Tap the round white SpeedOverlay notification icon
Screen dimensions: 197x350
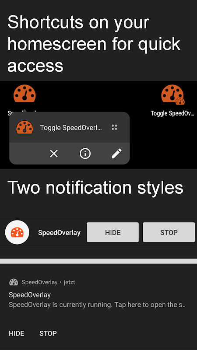pos(17,232)
